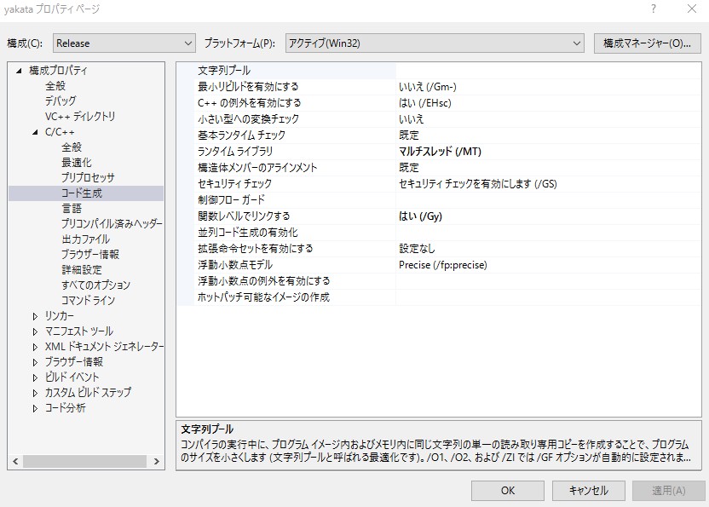Click the tree horizontal scrollbar thumb
Image resolution: width=709 pixels, height=507 pixels.
tap(85, 461)
